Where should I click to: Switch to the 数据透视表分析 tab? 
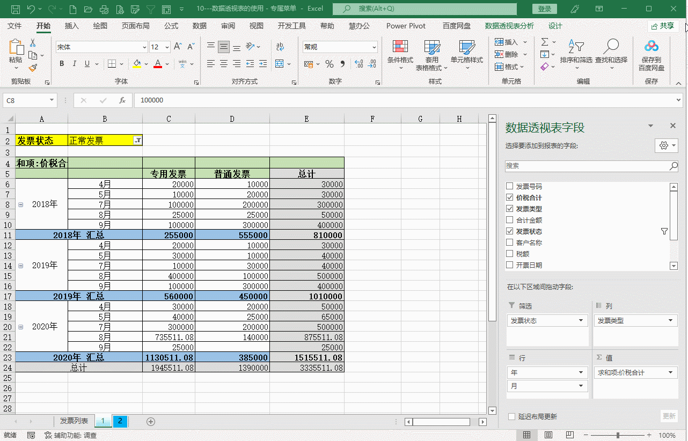click(509, 26)
